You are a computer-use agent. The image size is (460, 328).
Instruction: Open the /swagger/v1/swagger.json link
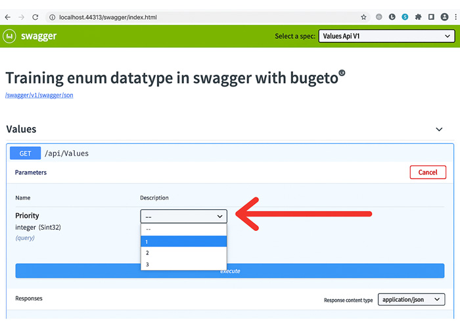39,95
